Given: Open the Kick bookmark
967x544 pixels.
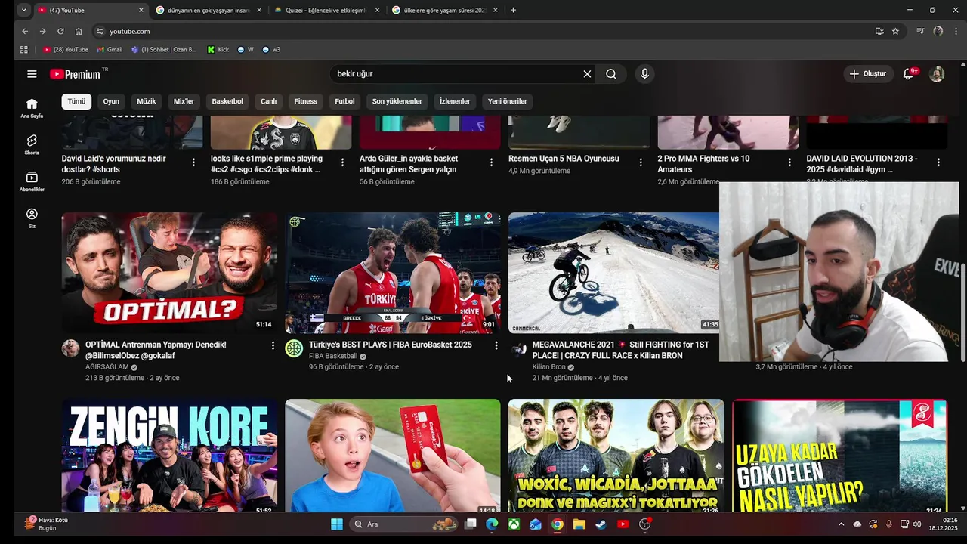Looking at the screenshot, I should (218, 49).
